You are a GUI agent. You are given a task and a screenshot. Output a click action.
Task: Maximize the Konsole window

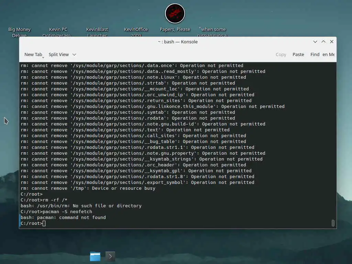(x=323, y=42)
